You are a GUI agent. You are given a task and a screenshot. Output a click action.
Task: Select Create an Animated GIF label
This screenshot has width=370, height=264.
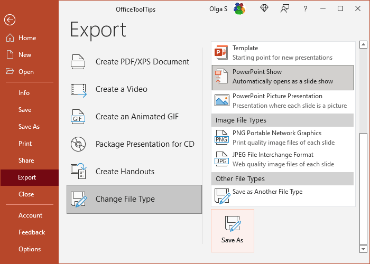[x=137, y=117]
